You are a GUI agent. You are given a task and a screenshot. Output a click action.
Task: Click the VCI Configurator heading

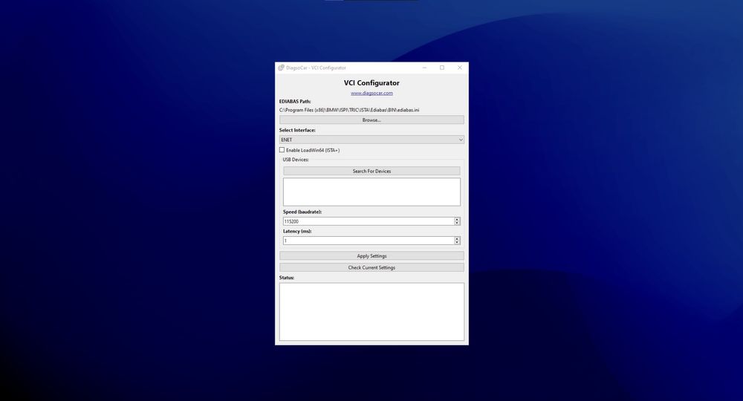pos(371,83)
